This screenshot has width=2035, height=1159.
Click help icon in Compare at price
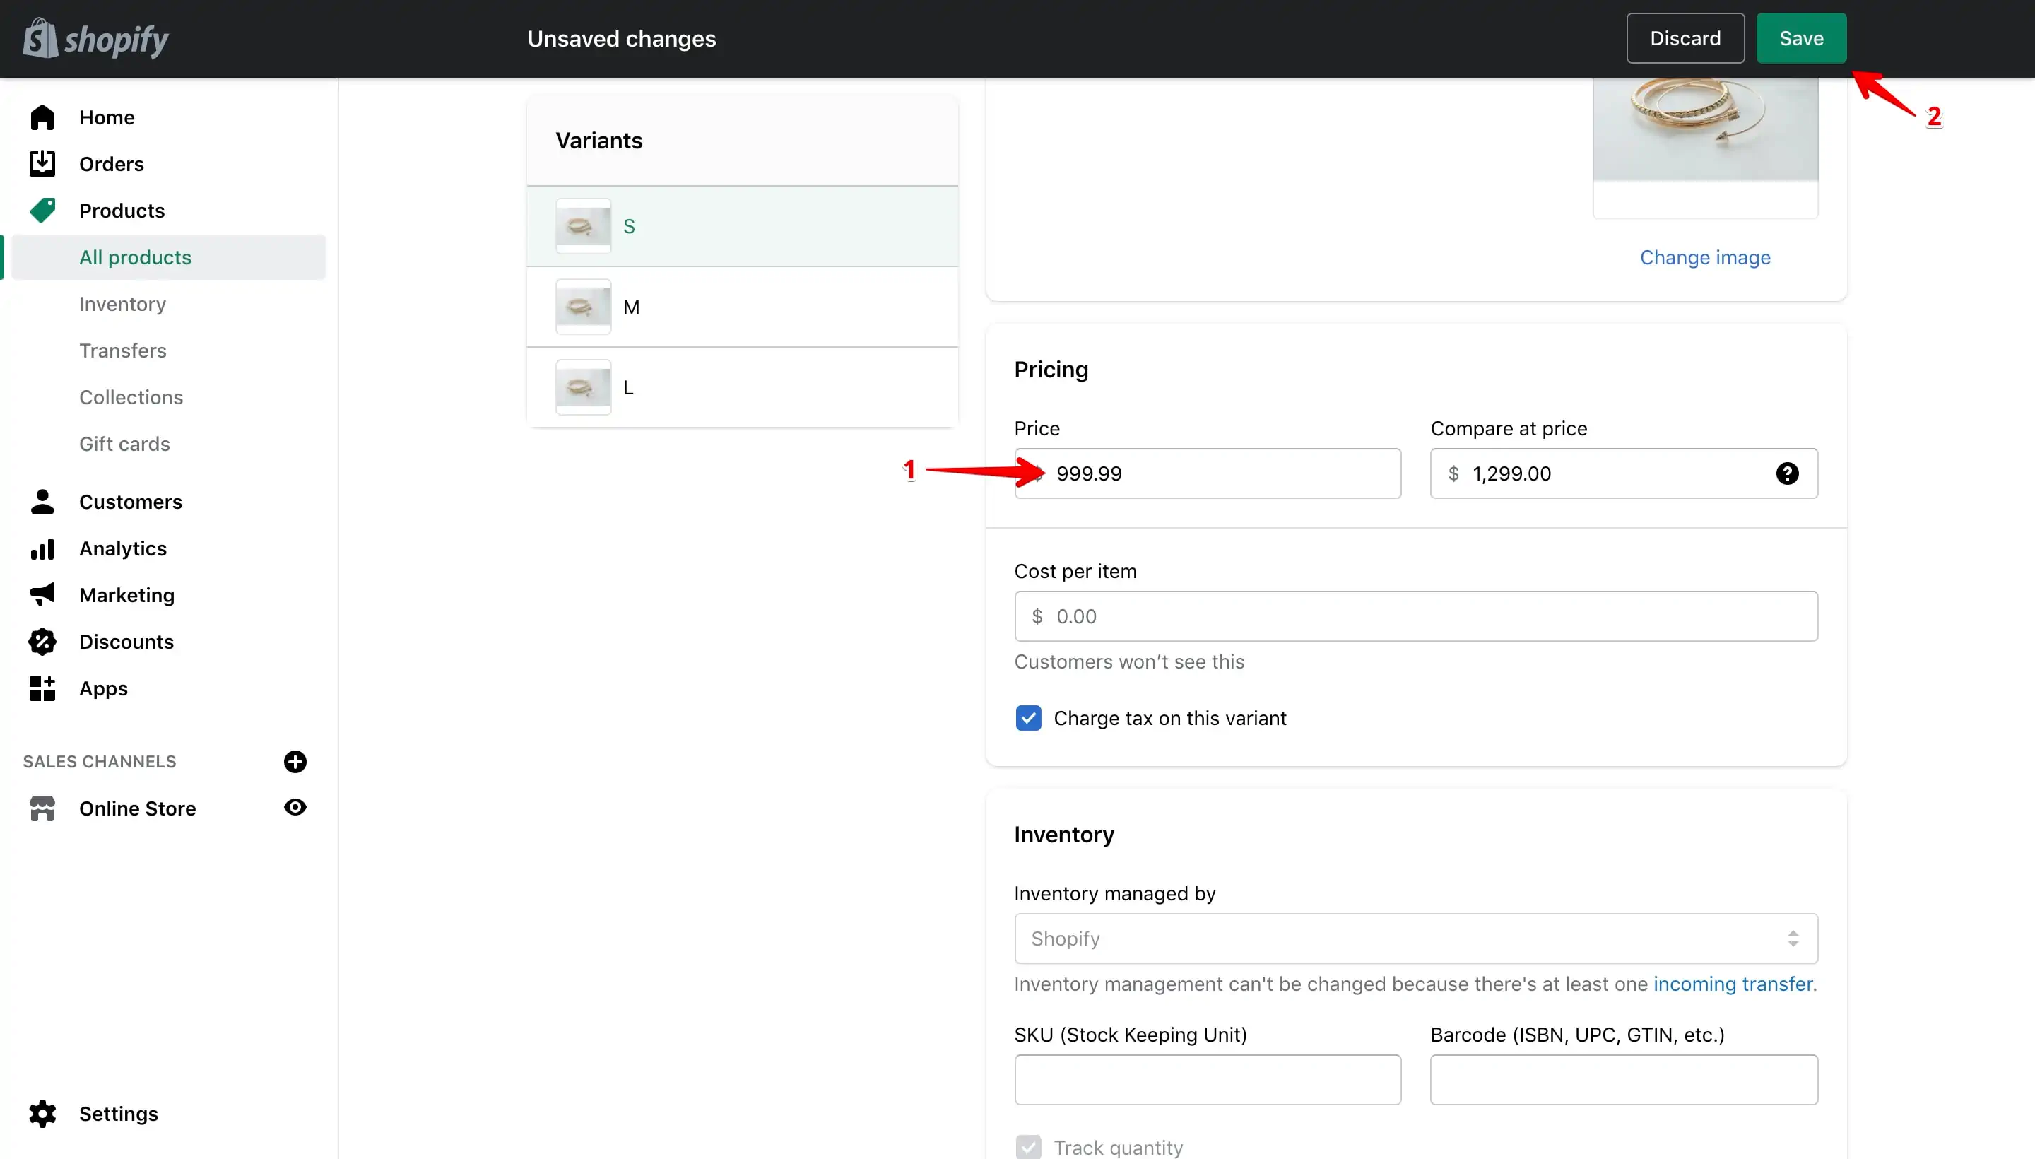tap(1787, 473)
